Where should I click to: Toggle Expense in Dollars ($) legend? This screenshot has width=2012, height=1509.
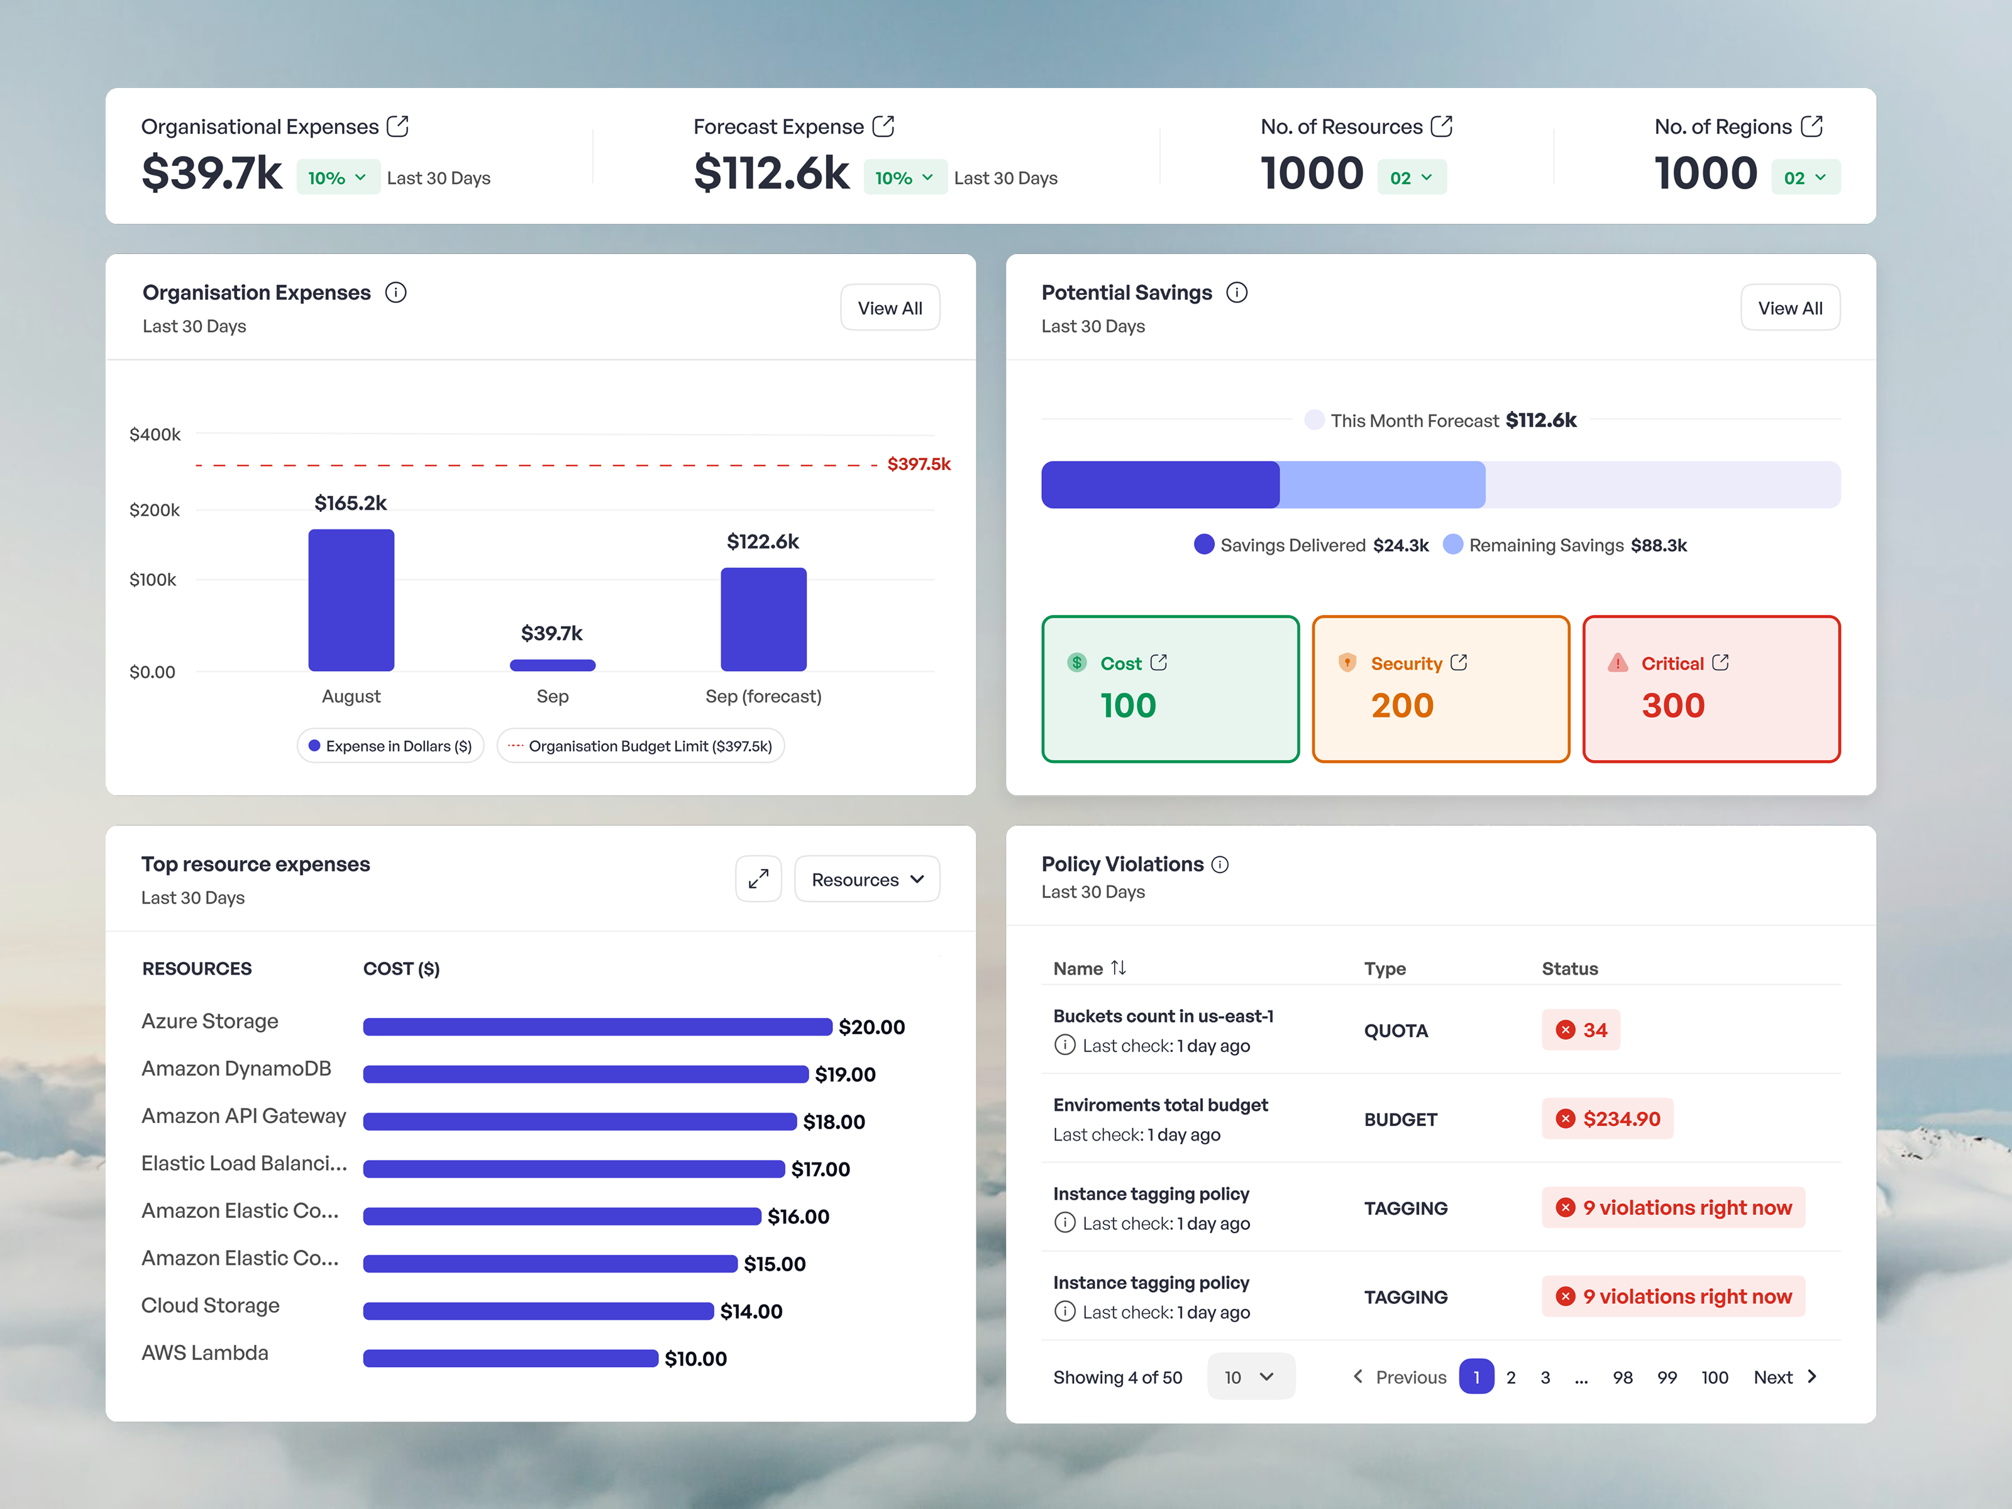click(390, 746)
